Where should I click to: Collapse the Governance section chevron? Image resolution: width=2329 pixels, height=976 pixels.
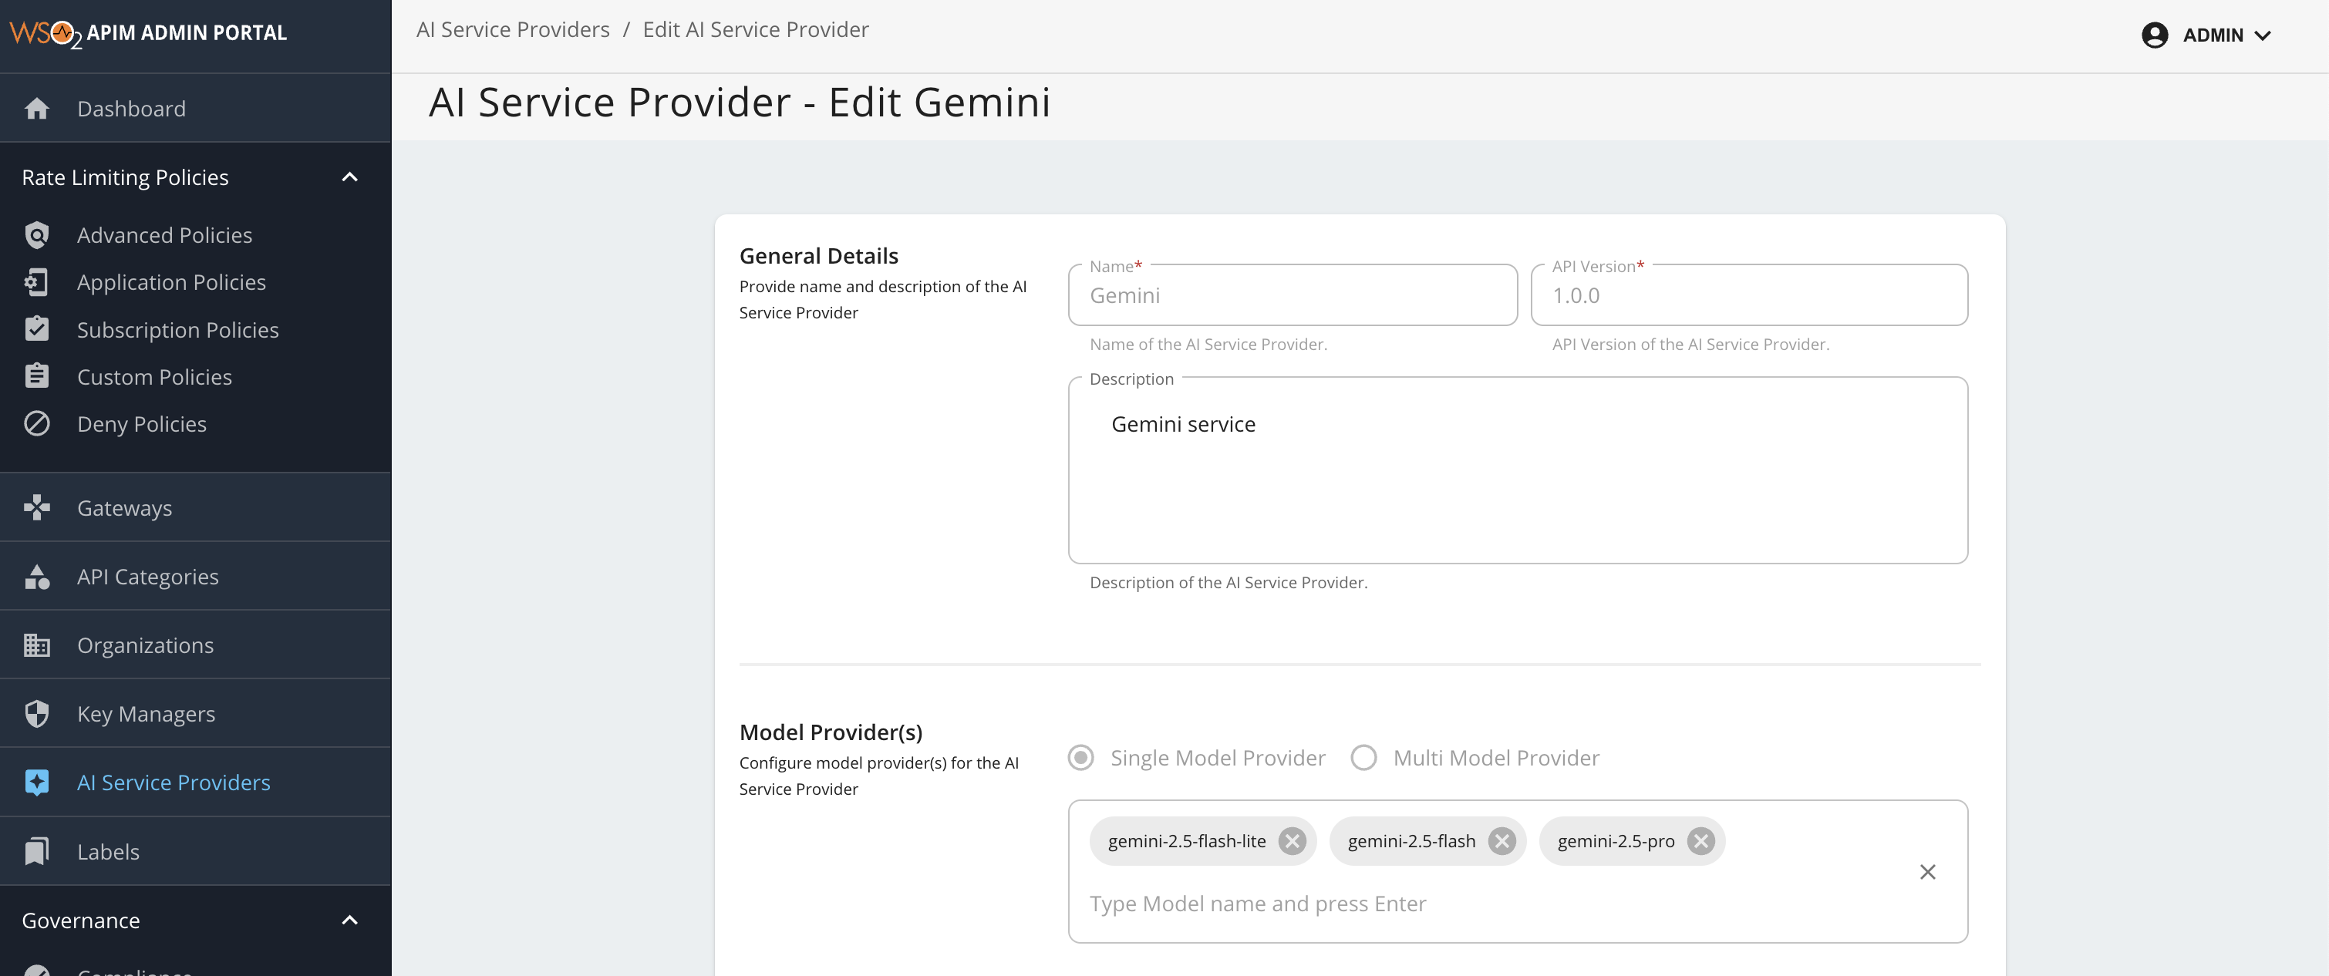(x=350, y=920)
